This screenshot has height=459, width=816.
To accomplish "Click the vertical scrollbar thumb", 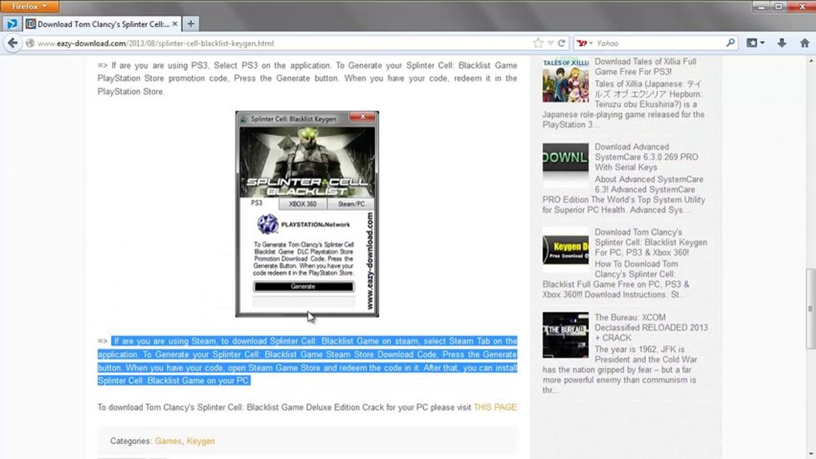I will [811, 309].
